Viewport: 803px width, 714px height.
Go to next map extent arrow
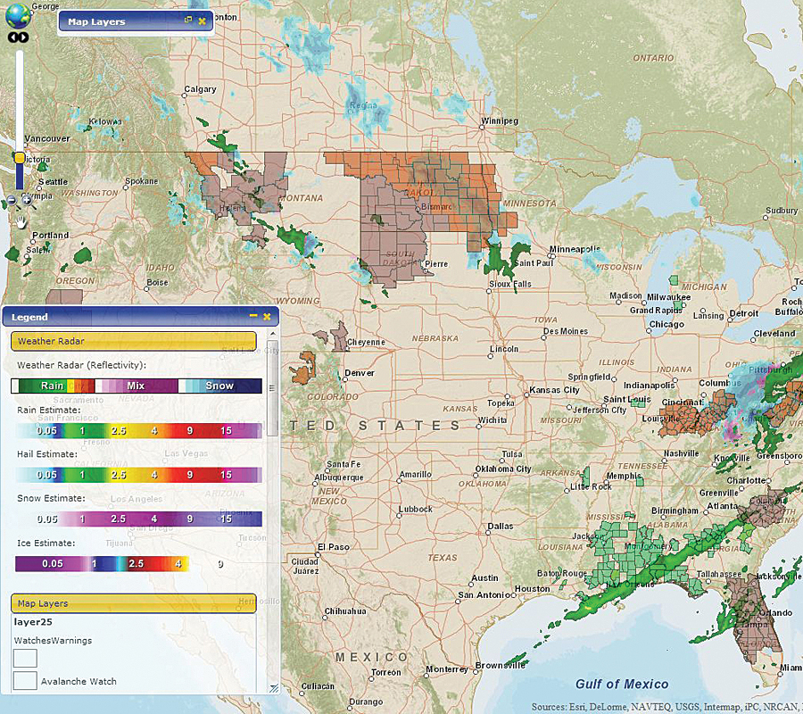pos(25,38)
